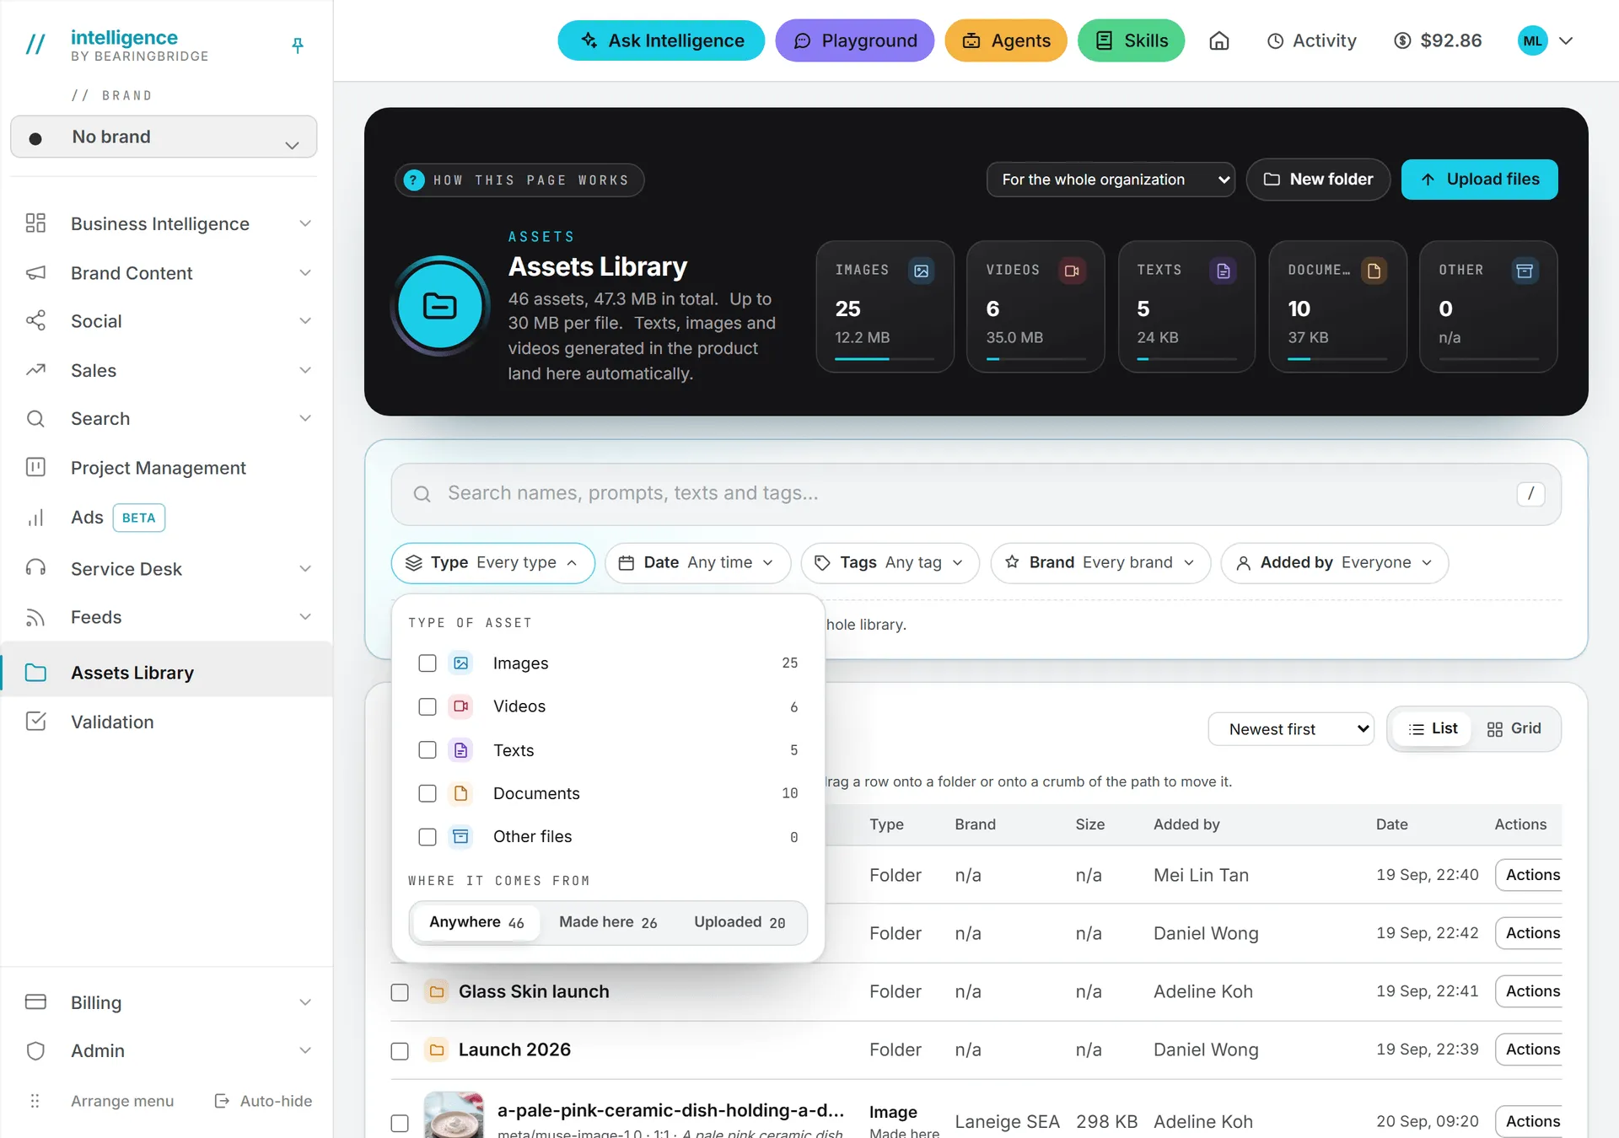Click the Texts card document icon

pyautogui.click(x=1223, y=271)
